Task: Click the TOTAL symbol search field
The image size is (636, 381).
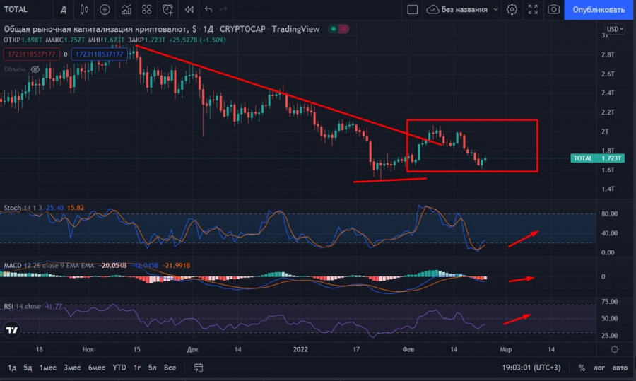Action: point(16,9)
